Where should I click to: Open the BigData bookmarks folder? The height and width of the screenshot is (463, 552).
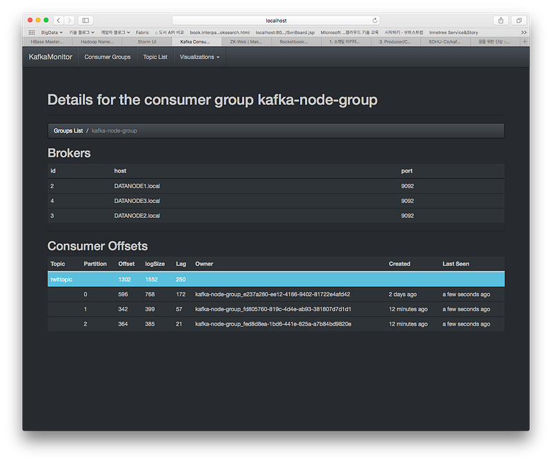(52, 32)
